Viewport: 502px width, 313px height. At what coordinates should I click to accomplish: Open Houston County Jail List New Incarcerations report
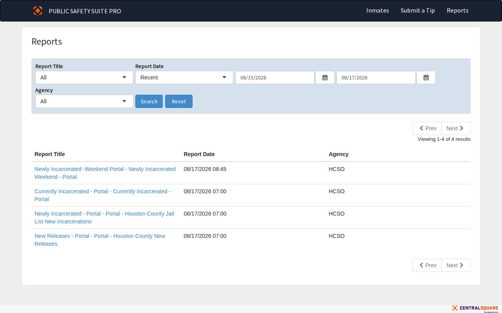(104, 218)
